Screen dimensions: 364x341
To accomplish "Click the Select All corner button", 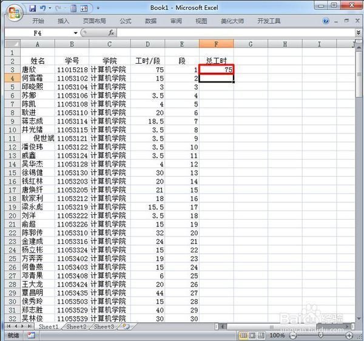I will [13, 44].
